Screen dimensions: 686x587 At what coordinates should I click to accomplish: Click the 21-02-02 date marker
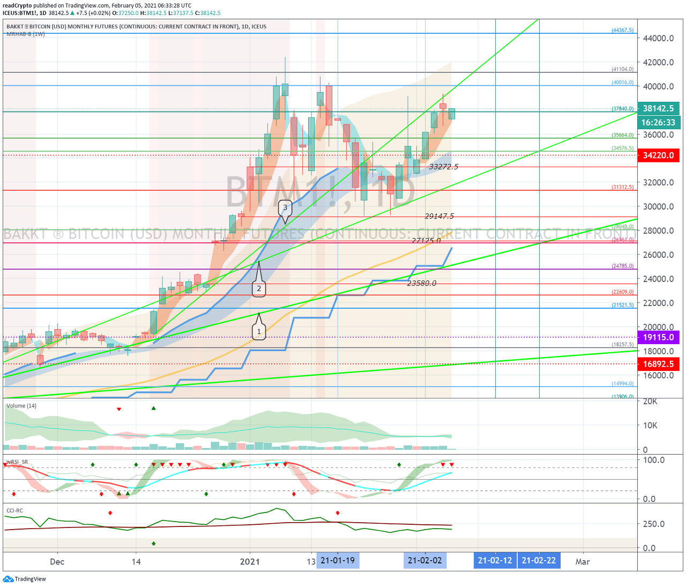coord(425,561)
